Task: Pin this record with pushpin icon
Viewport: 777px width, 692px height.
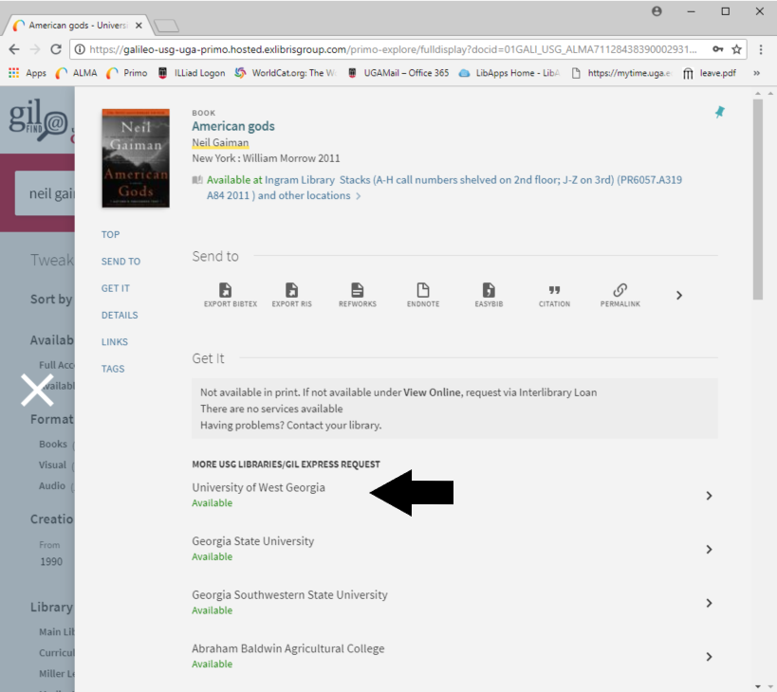Action: click(719, 112)
